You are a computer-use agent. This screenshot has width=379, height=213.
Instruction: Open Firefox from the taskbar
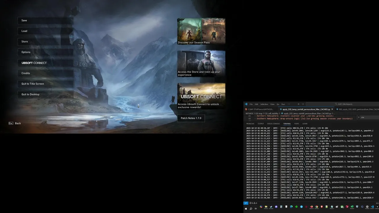311,207
